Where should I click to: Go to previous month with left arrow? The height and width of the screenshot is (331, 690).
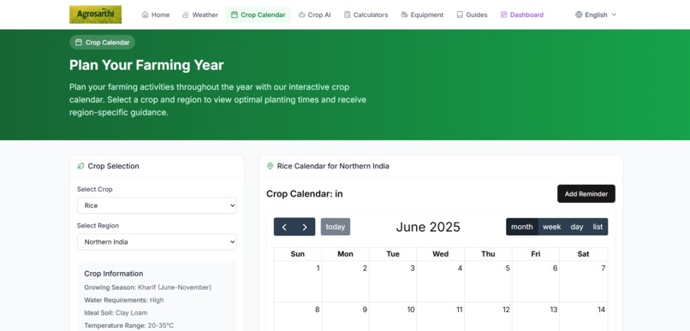pyautogui.click(x=284, y=227)
